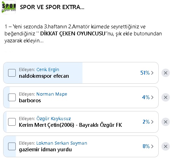Expand voters chevron beside 8%
The height and width of the screenshot is (159, 173).
[152, 146]
